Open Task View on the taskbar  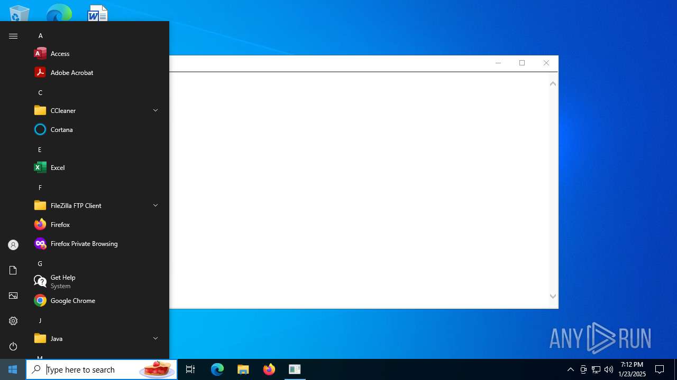(x=190, y=369)
